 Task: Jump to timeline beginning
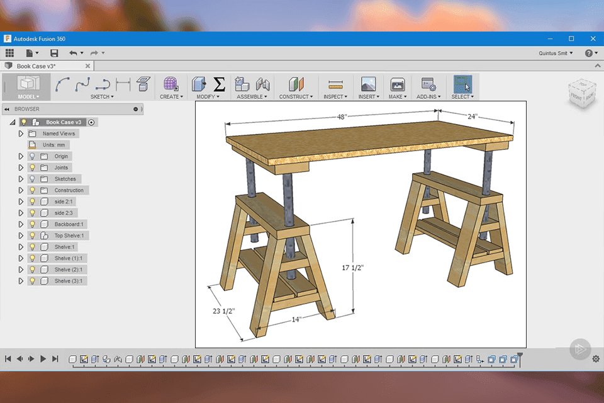tap(8, 359)
